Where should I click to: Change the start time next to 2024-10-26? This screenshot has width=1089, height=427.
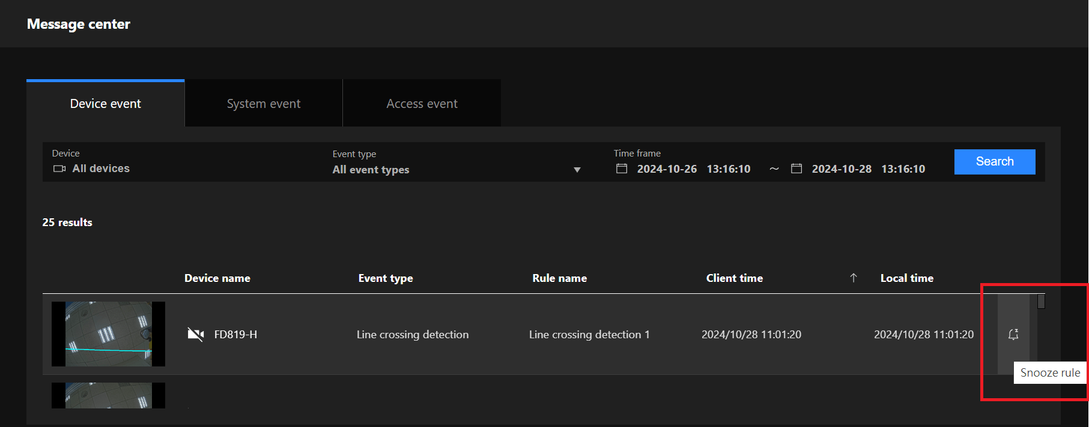[729, 169]
